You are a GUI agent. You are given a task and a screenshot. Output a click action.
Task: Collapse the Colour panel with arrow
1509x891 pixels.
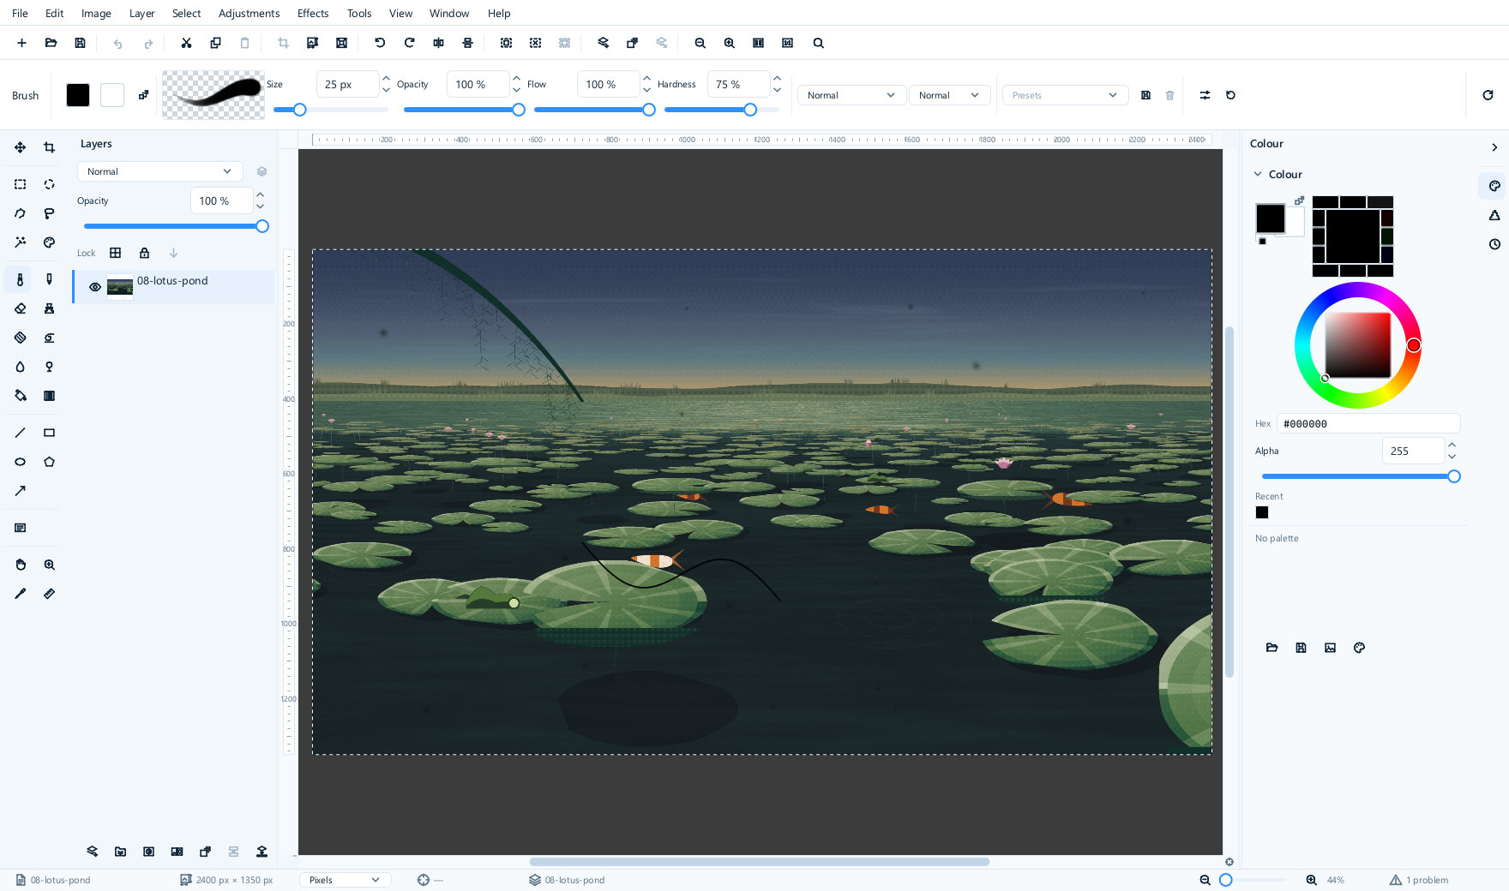pyautogui.click(x=1494, y=147)
